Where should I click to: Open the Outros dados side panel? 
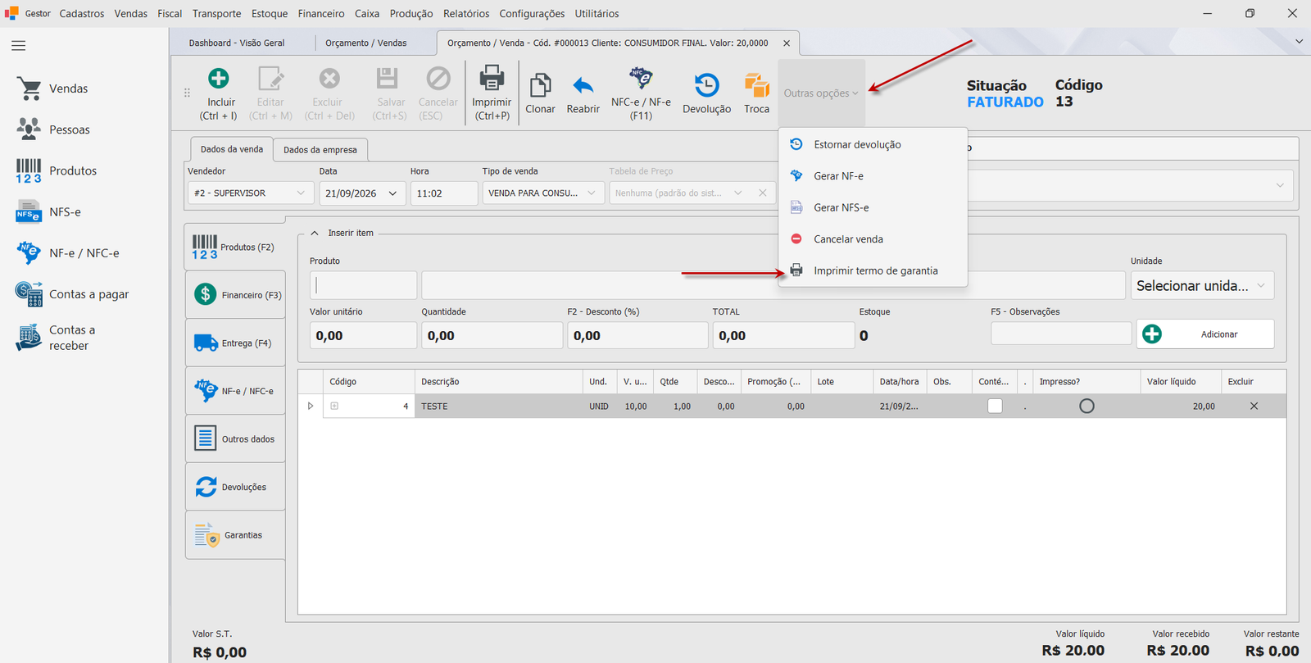click(236, 439)
